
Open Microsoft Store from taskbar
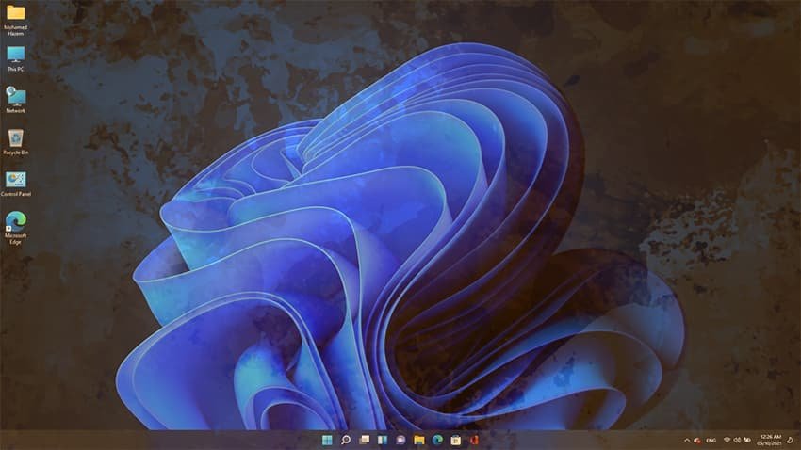tap(456, 440)
